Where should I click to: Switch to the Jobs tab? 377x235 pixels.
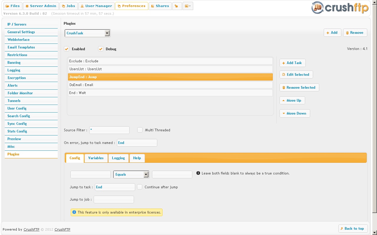click(68, 6)
